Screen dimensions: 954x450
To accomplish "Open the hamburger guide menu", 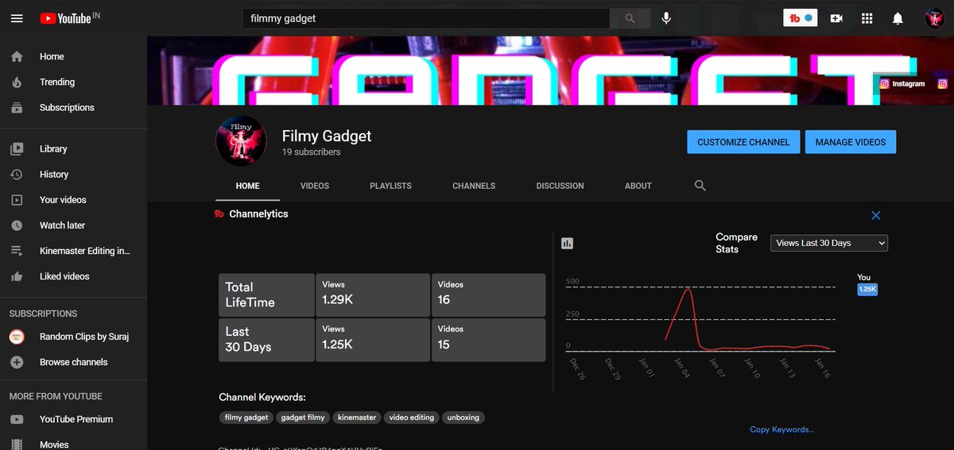I will [x=17, y=18].
